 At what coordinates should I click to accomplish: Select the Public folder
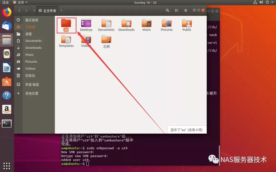[x=187, y=25]
